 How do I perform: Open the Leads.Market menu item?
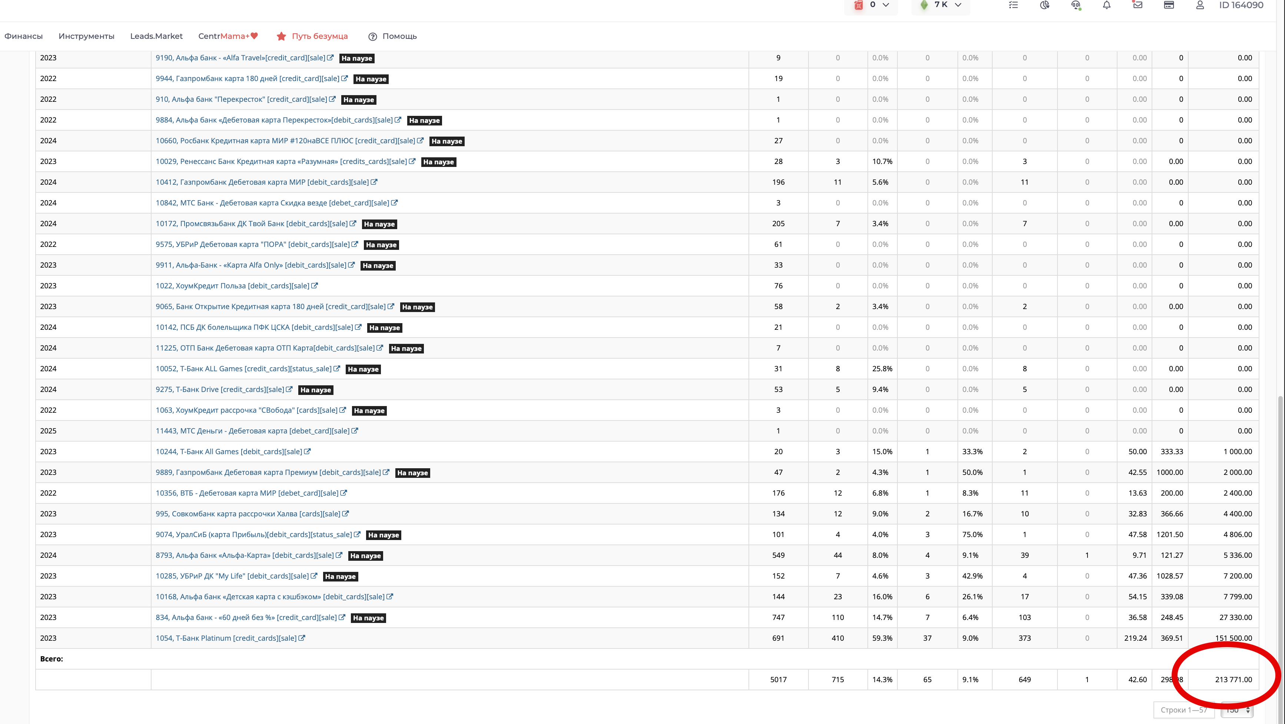156,36
